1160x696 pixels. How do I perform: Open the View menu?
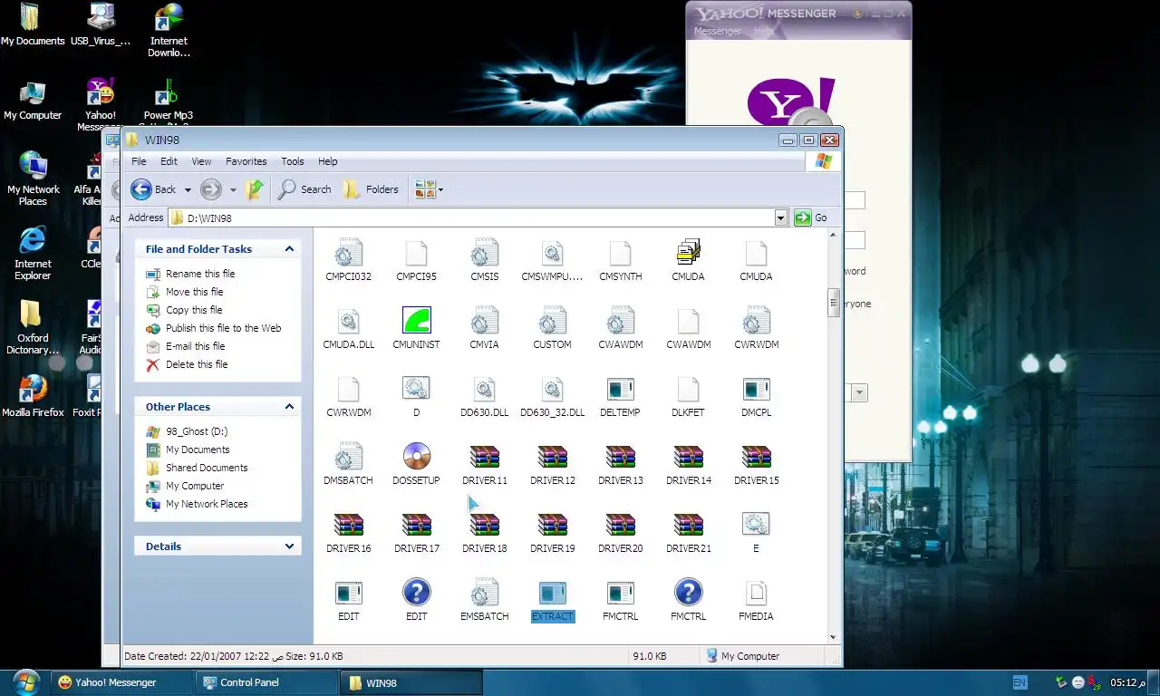tap(201, 161)
